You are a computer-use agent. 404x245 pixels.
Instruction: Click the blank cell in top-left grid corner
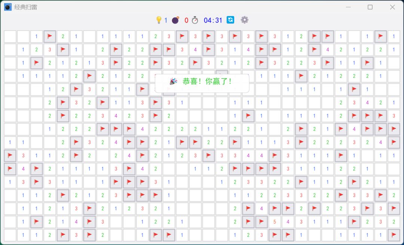[x=10, y=36]
